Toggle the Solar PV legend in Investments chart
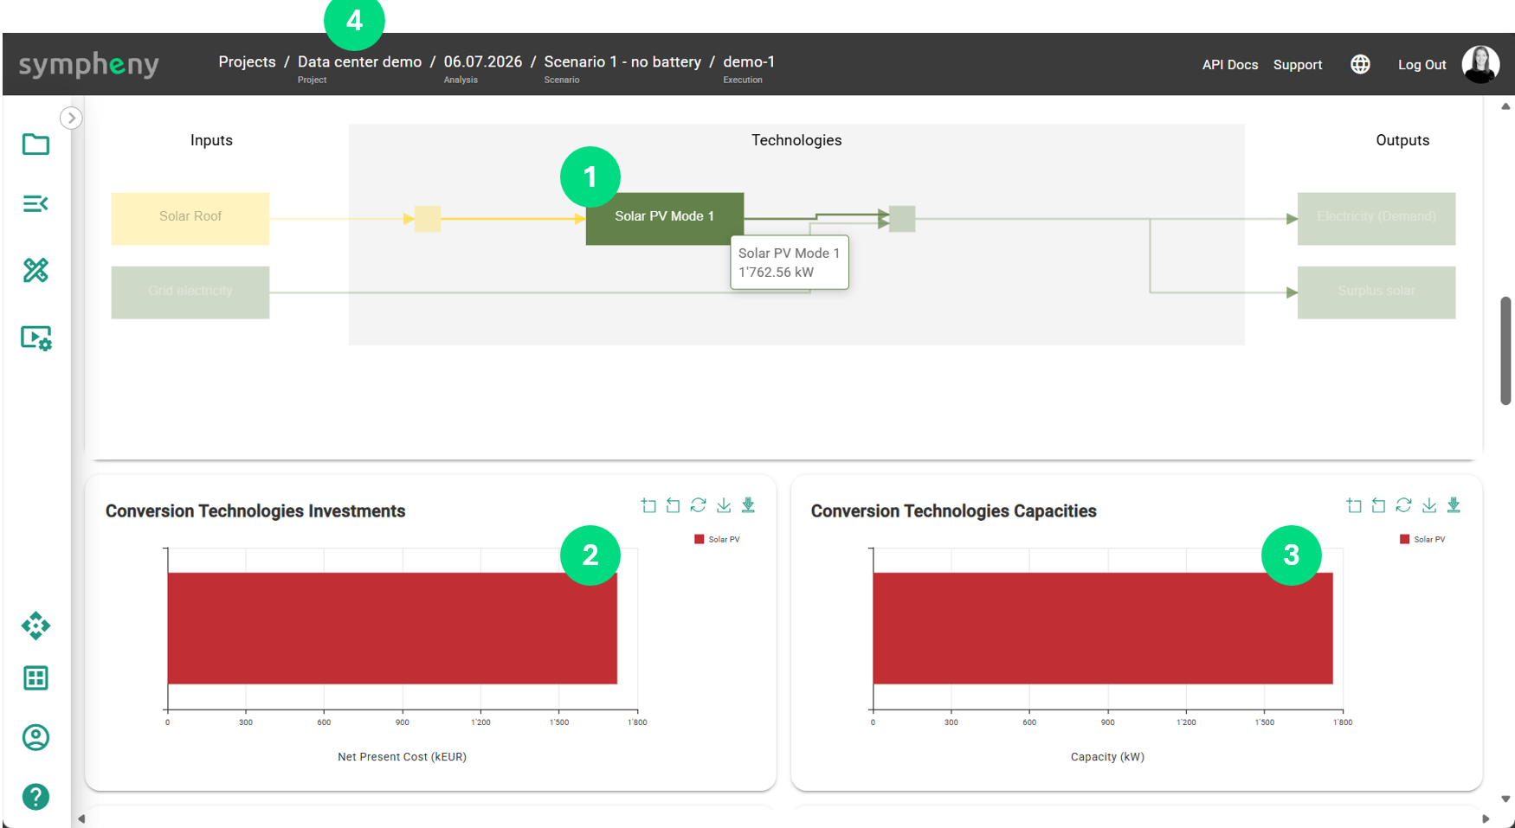The height and width of the screenshot is (828, 1515). 717,539
